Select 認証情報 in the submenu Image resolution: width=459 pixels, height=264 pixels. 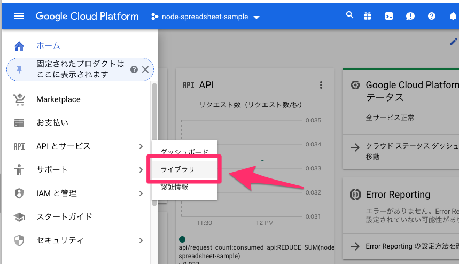pyautogui.click(x=175, y=187)
